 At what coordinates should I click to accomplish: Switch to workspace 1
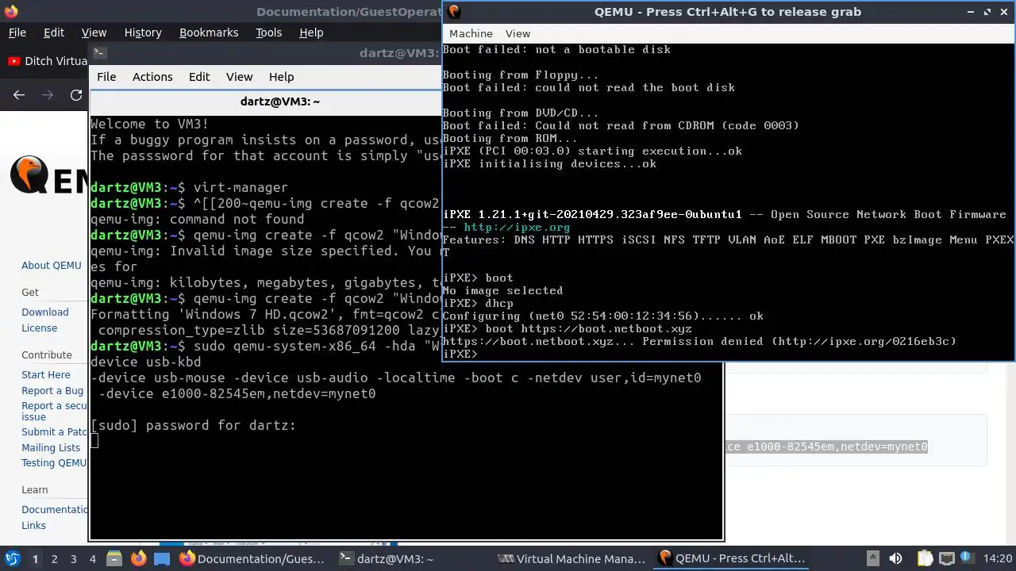[x=35, y=559]
